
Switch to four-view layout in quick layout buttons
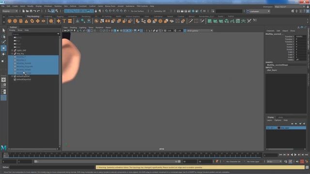point(3,86)
